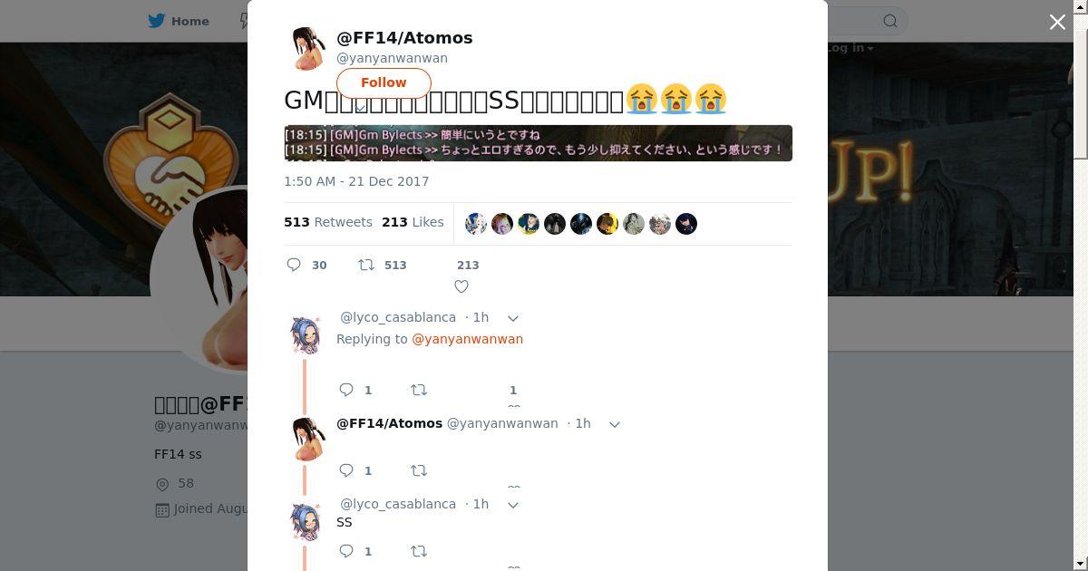Open the @yanyanwanwan mention link
Viewport: 1088px width, 571px height.
[x=468, y=339]
